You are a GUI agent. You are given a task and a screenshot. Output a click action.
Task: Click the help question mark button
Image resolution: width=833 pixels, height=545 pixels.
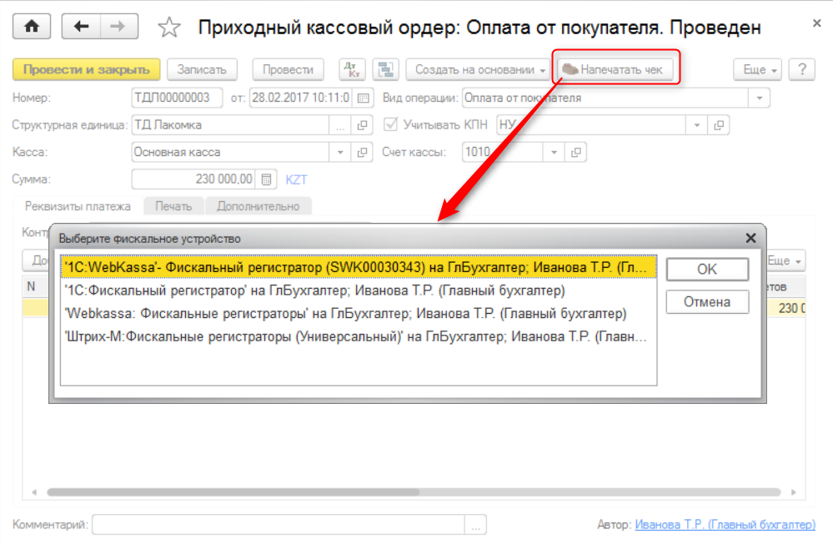click(800, 70)
